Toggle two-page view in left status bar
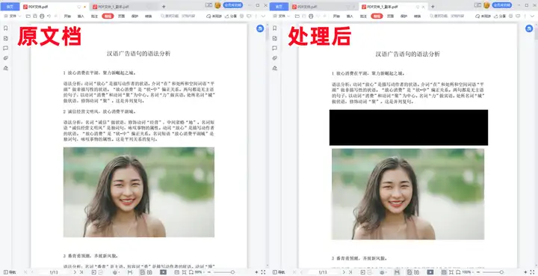This screenshot has width=538, height=276. (149, 272)
